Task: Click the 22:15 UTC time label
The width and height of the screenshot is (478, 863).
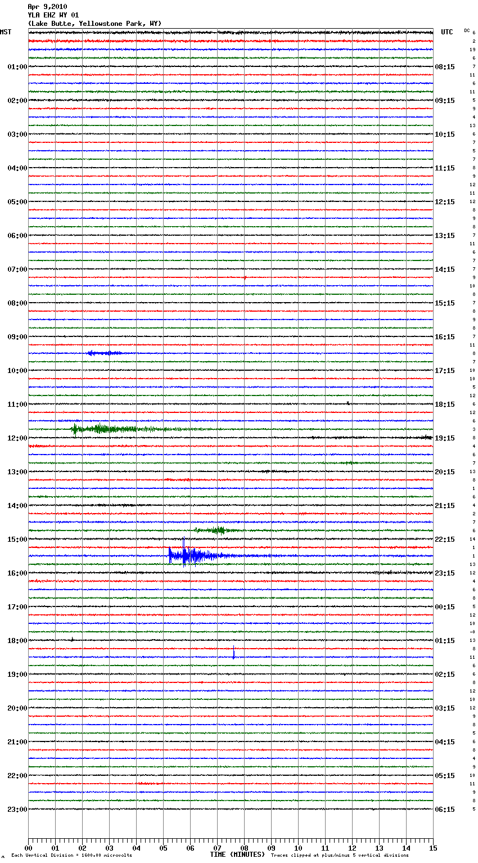Action: click(x=445, y=540)
